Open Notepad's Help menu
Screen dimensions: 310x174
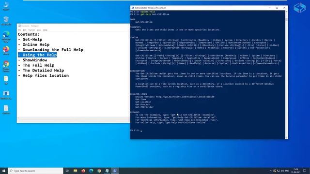tap(45, 30)
